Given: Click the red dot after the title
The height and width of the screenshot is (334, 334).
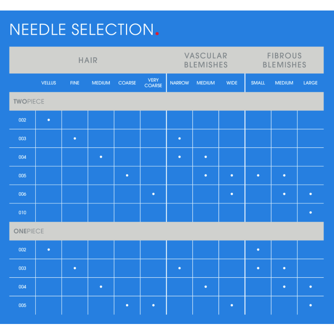Looking at the screenshot, I should point(157,33).
